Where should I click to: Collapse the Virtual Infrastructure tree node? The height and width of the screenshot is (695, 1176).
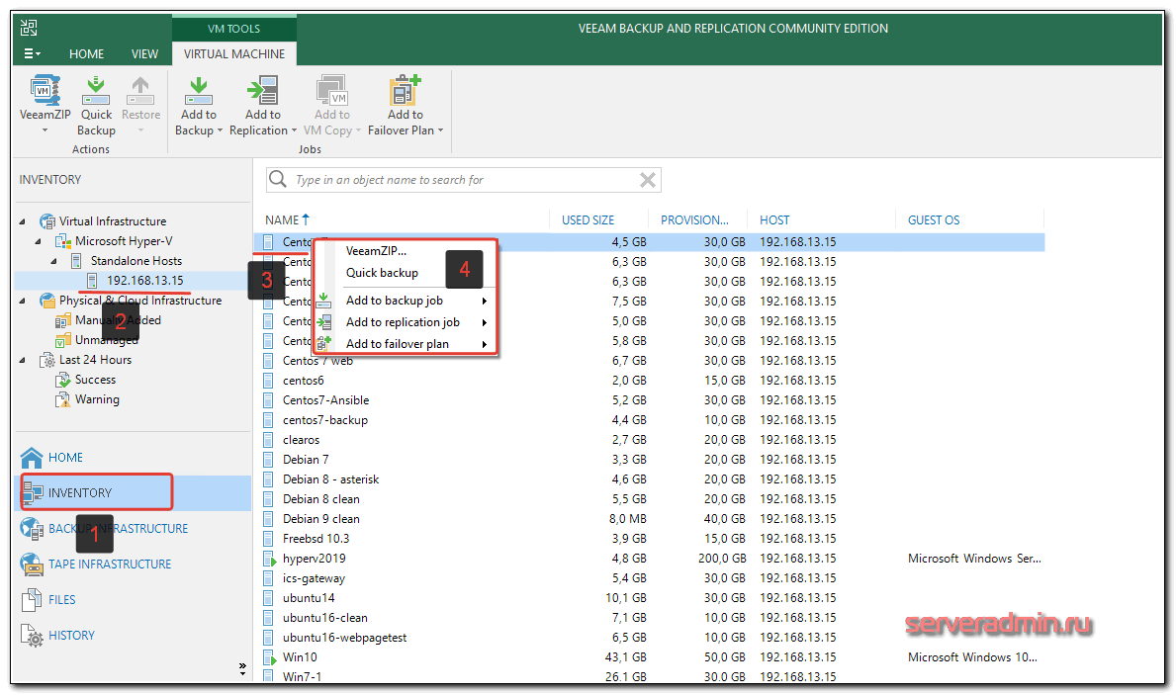(x=24, y=221)
